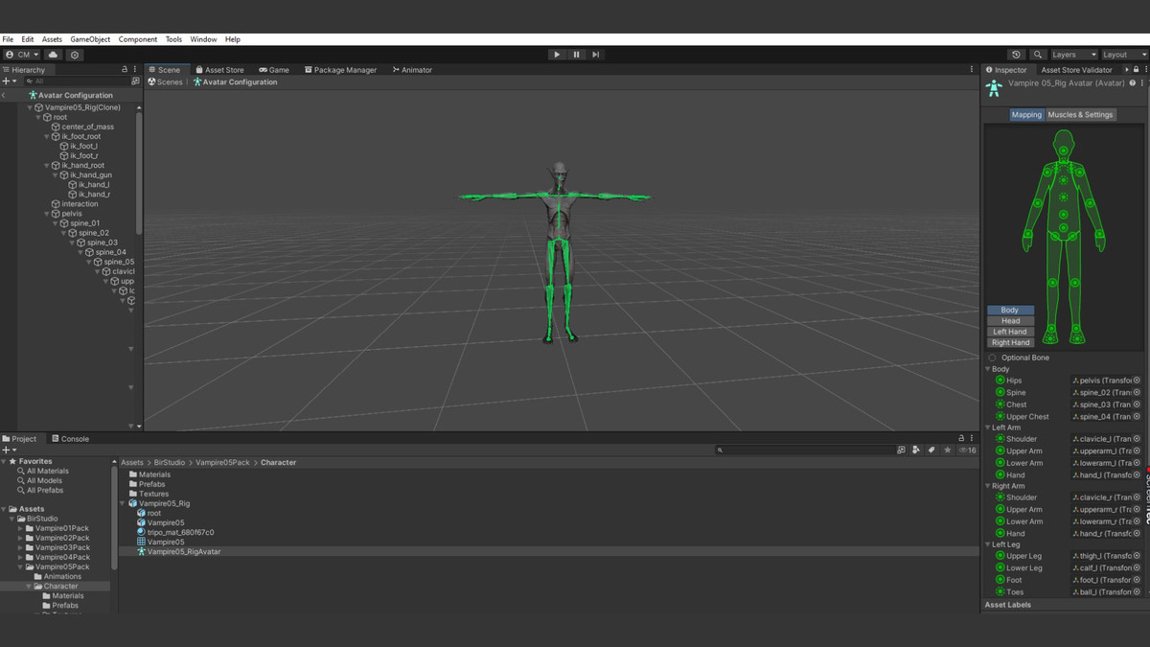Expand the Vampire01Pack folder
Image resolution: width=1150 pixels, height=647 pixels.
point(20,528)
